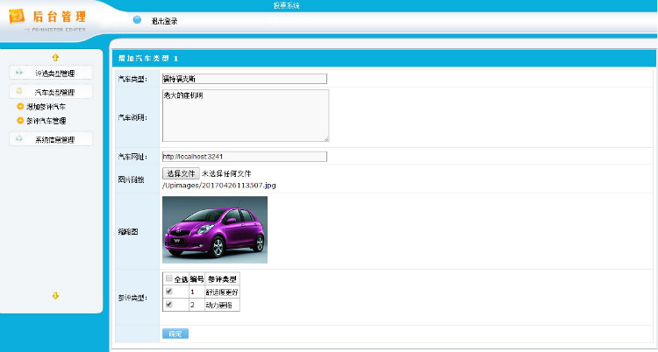Screen dimensions: 658x352
Task: Click the 汽车说明: field label
Action: 132,117
